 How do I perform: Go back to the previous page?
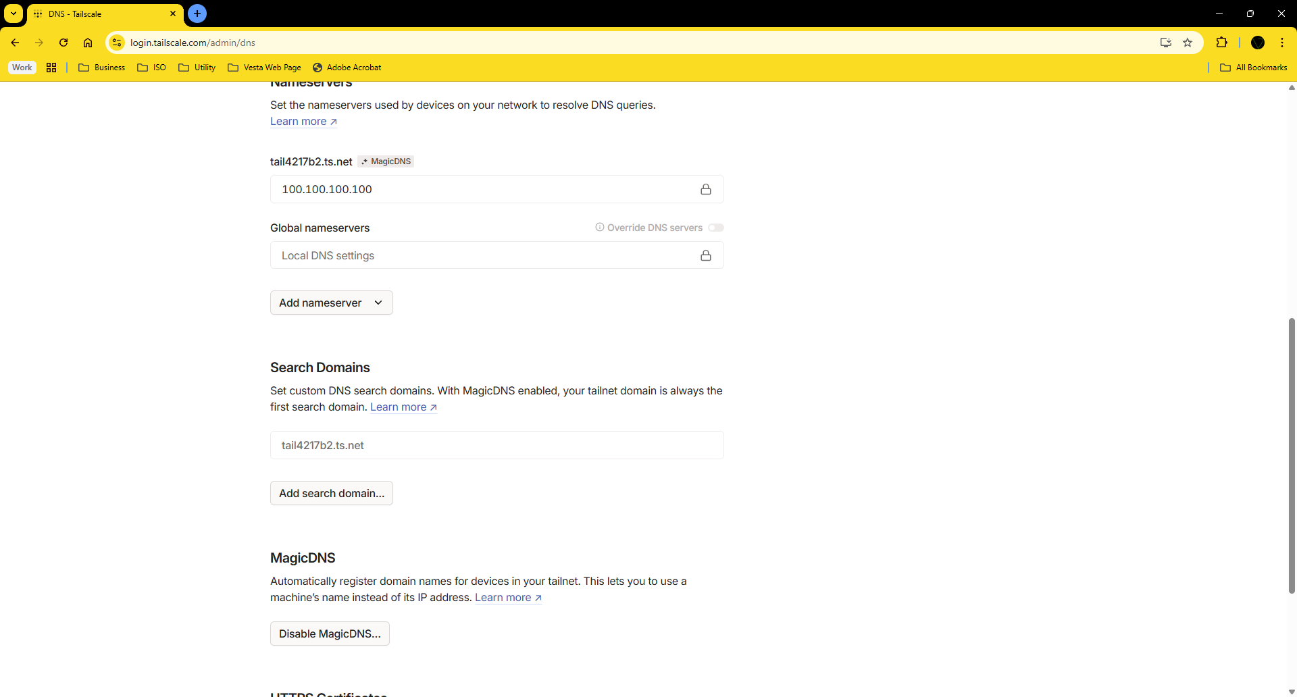pos(15,43)
